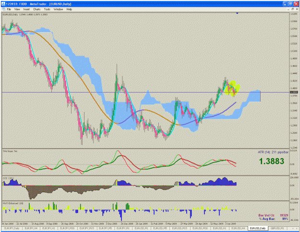Click the large 1.3883 price display
Viewport: 300px width, 232px height.
point(272,161)
